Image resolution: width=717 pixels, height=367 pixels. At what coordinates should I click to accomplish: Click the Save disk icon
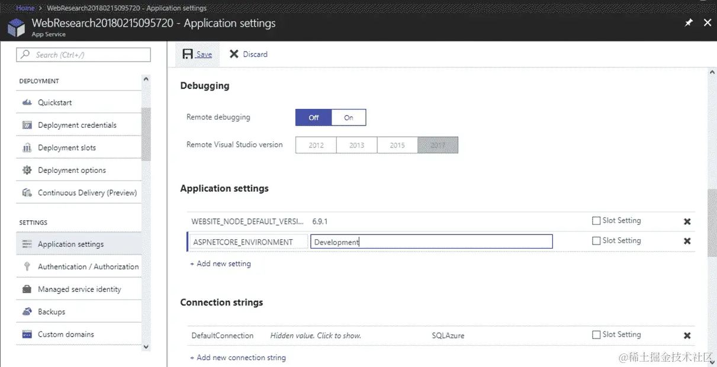tap(188, 54)
